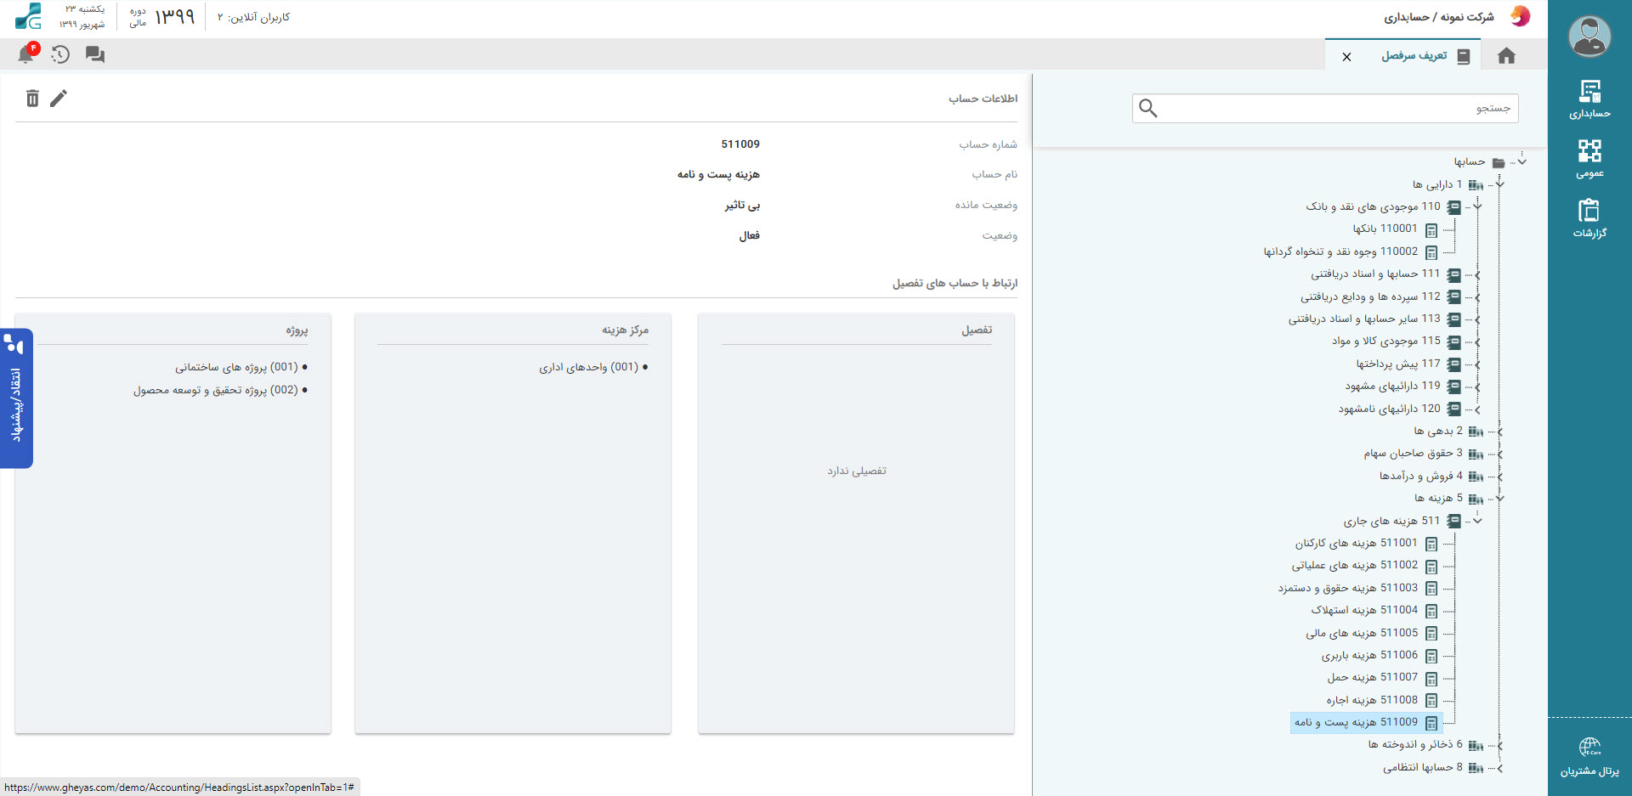Click the sheet icon beside 511004 هزینه استهلاک
1632x796 pixels.
1431,611
